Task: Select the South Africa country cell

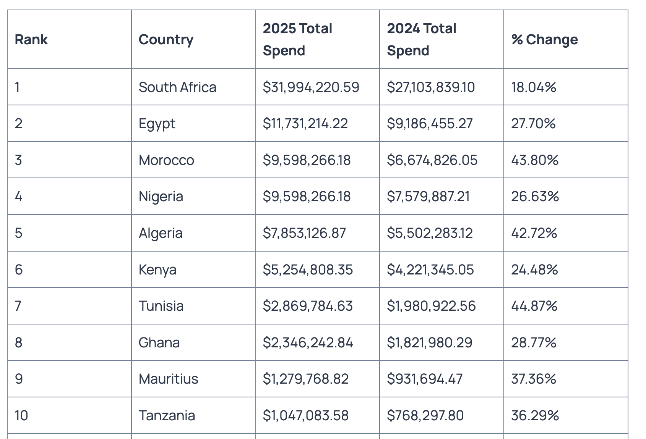Action: 177,87
